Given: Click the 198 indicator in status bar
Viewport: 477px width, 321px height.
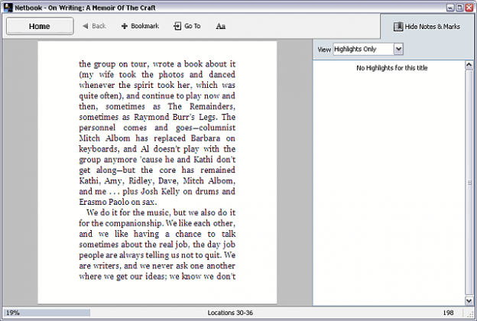Looking at the screenshot, I should pyautogui.click(x=448, y=313).
